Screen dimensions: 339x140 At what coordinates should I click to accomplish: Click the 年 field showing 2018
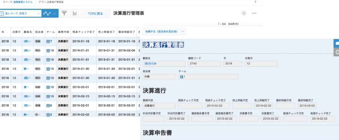click(233, 64)
